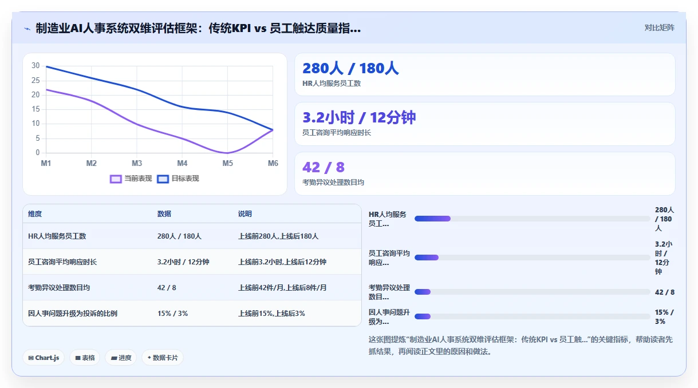The image size is (698, 388).
Task: Click the lightning icon beside the title
Action: [27, 29]
